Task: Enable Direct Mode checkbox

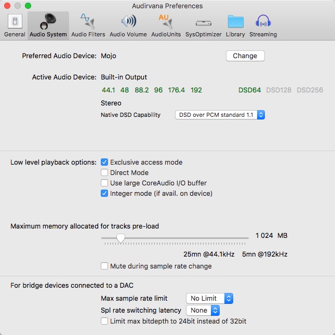Action: (x=104, y=172)
